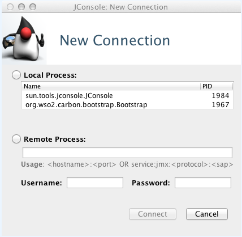Select the Local Process radio button
242x237 pixels.
16,75
